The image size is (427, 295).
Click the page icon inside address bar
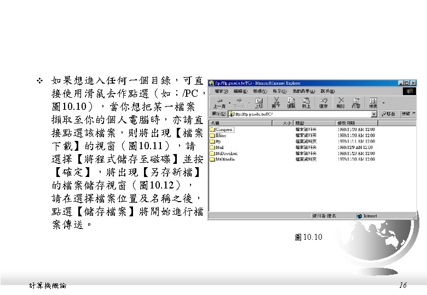(x=231, y=114)
